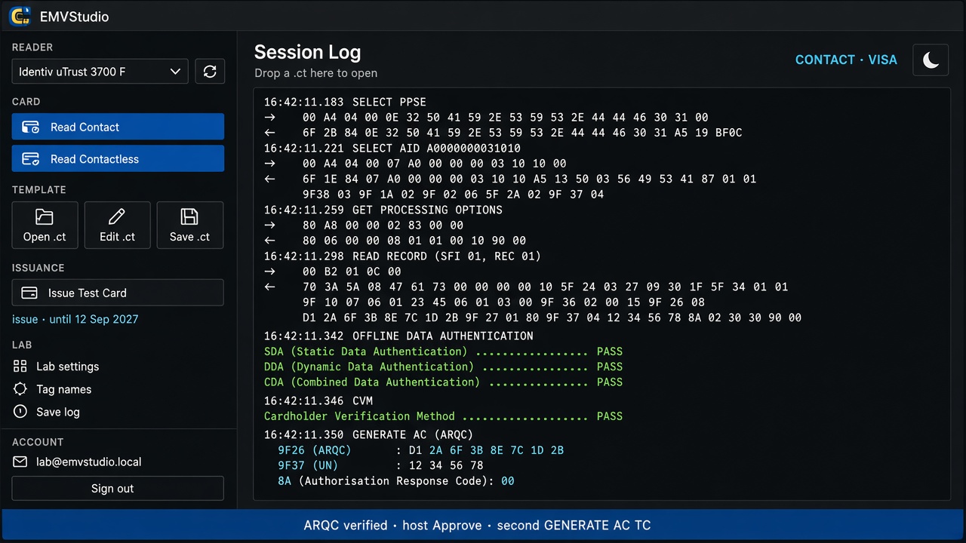Click the EMVStudio logo icon
Screen dimensions: 966x543
pyautogui.click(x=20, y=15)
